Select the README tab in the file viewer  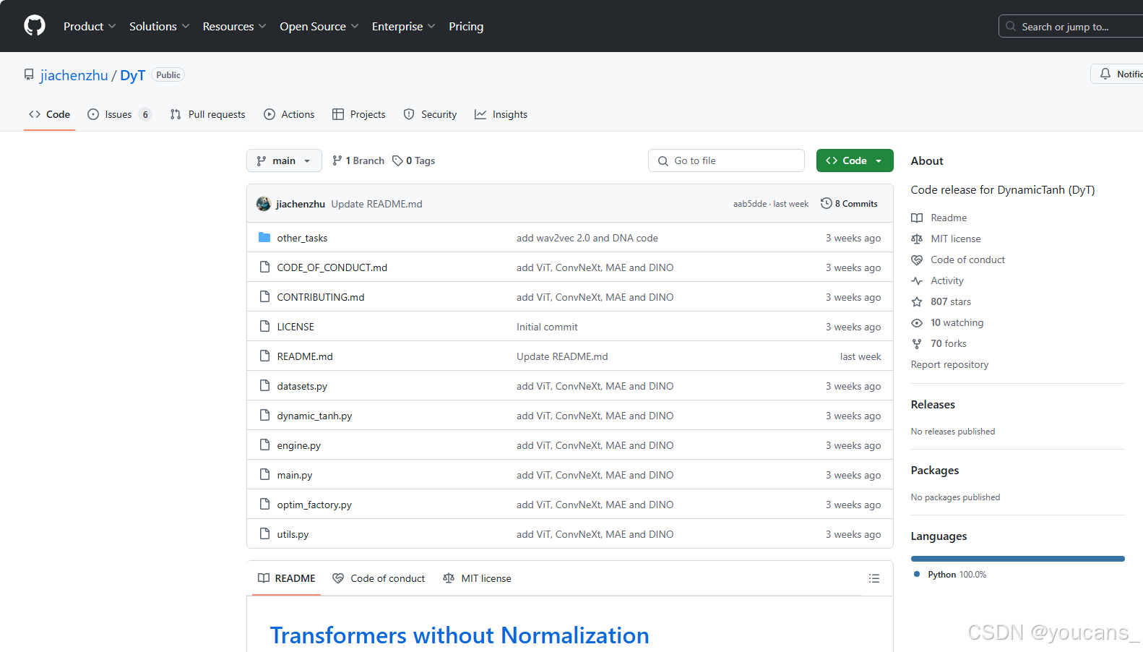tap(286, 578)
